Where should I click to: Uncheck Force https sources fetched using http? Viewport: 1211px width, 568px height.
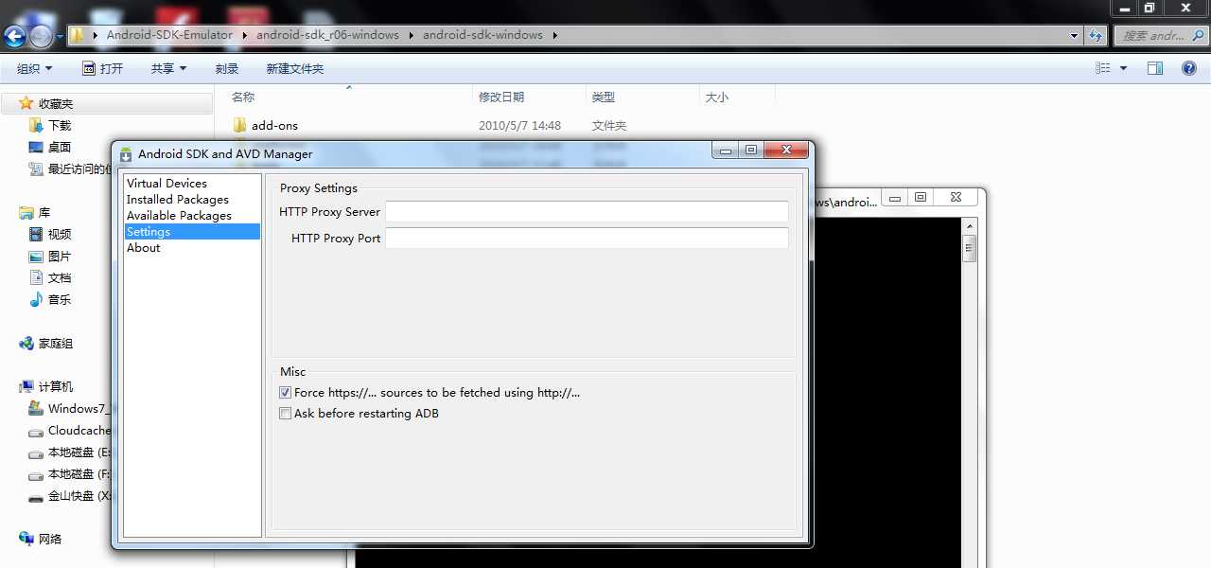tap(285, 392)
